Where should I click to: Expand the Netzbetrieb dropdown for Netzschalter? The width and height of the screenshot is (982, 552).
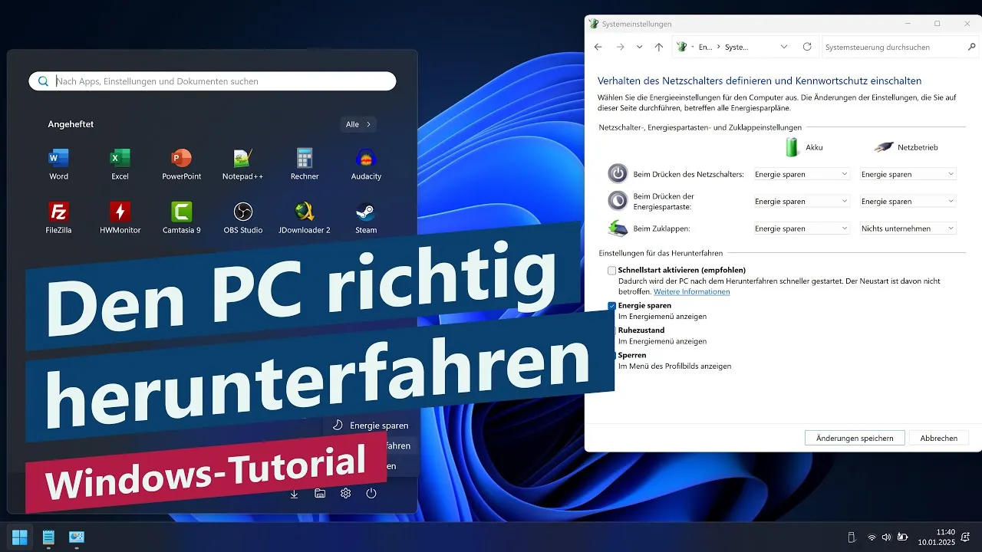coord(908,173)
